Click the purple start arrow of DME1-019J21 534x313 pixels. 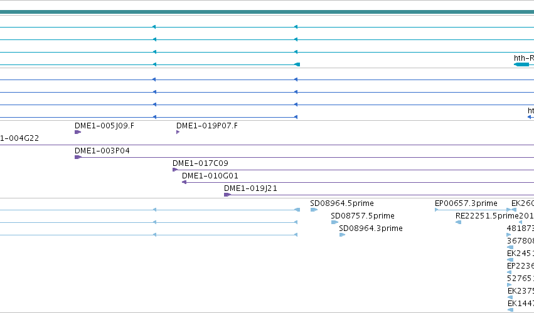point(227,195)
